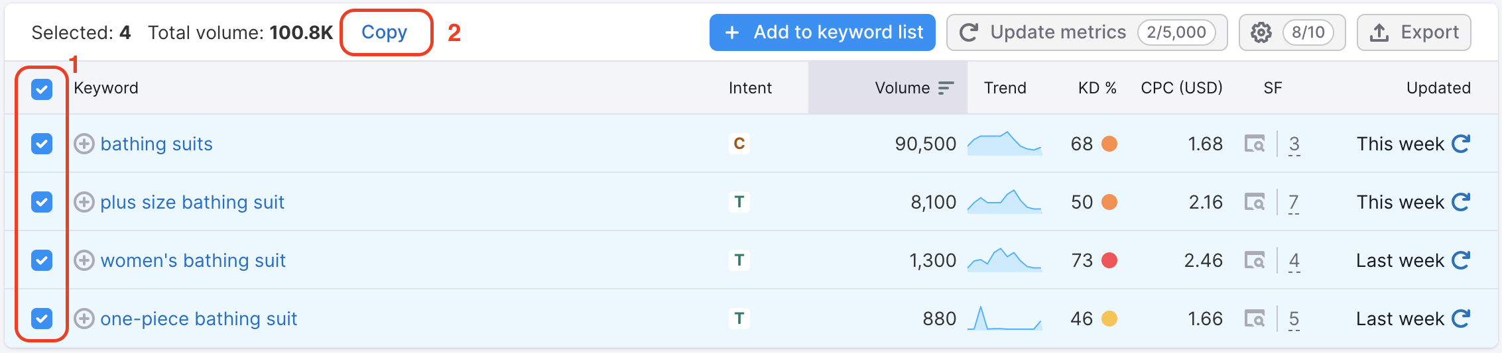Click the Updated column header
The image size is (1502, 353).
[1438, 87]
